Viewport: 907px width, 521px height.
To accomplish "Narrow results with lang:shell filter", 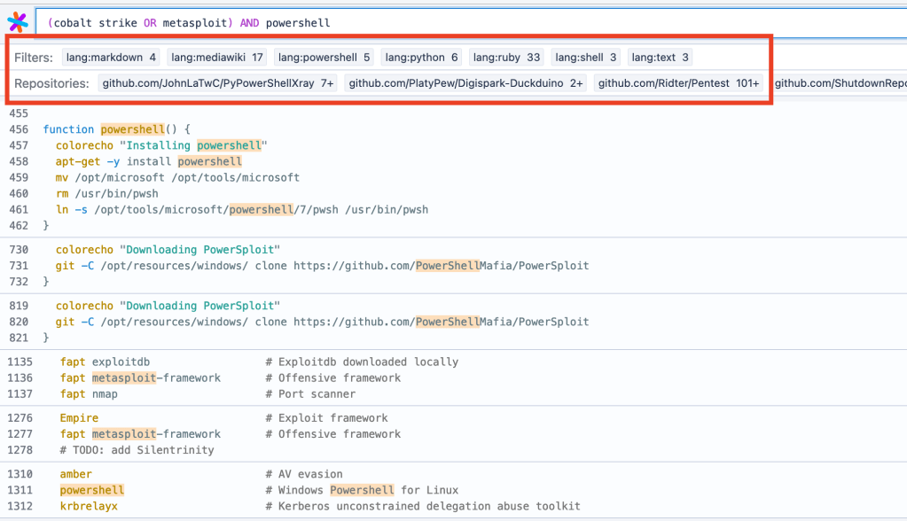I will tap(586, 58).
